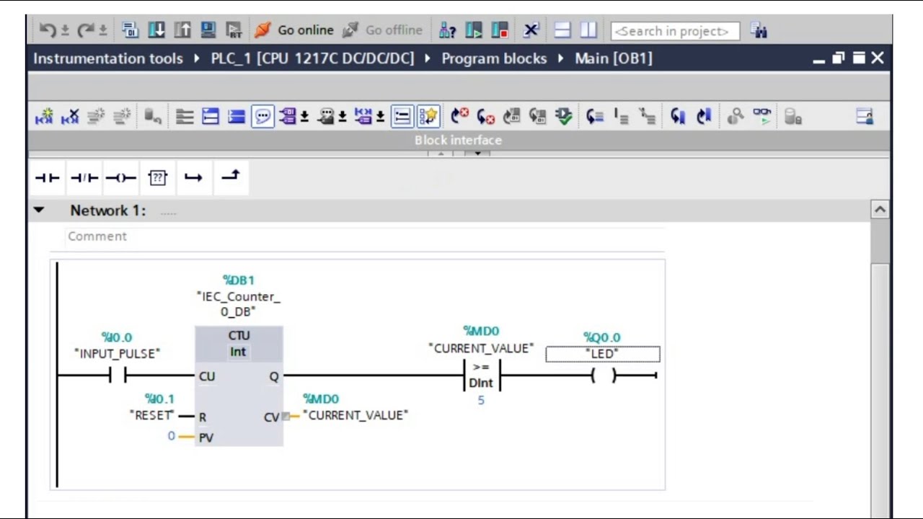
Task: Click Insert network icon
Action: [44, 117]
